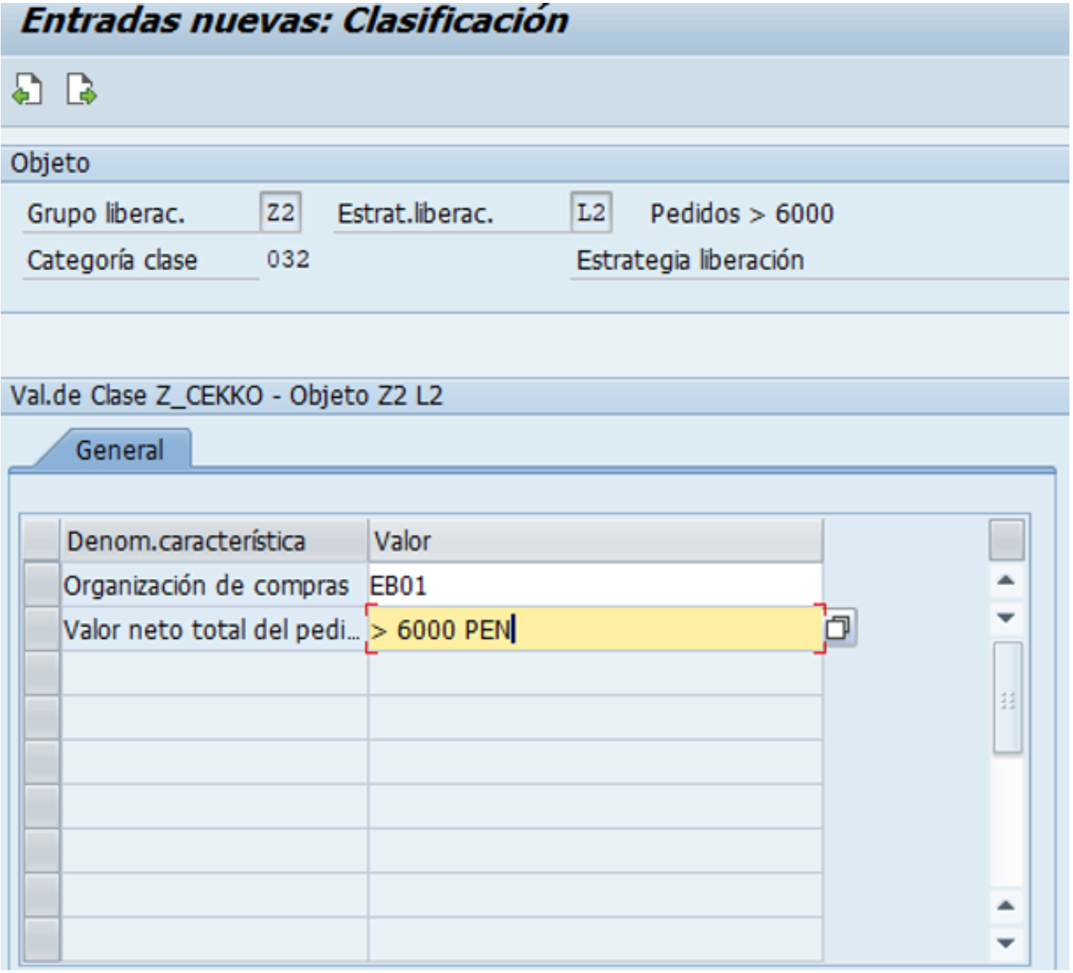Click the EB01 value cell
The height and width of the screenshot is (973, 1073).
tap(595, 585)
